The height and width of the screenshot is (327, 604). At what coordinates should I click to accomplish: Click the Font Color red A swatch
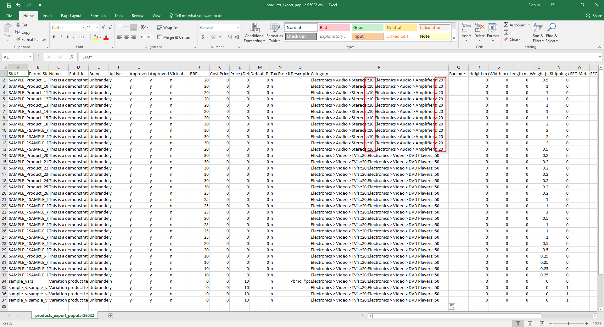pyautogui.click(x=106, y=37)
